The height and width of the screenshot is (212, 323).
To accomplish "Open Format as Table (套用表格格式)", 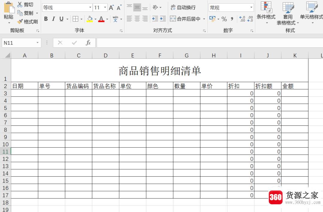I will 288,13.
